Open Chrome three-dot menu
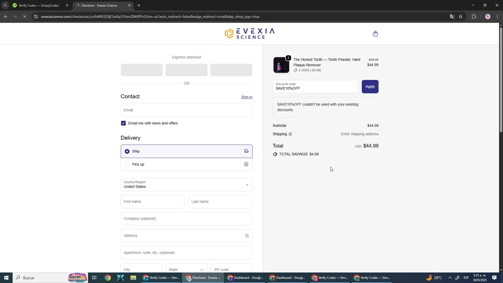Image resolution: width=503 pixels, height=283 pixels. click(497, 16)
